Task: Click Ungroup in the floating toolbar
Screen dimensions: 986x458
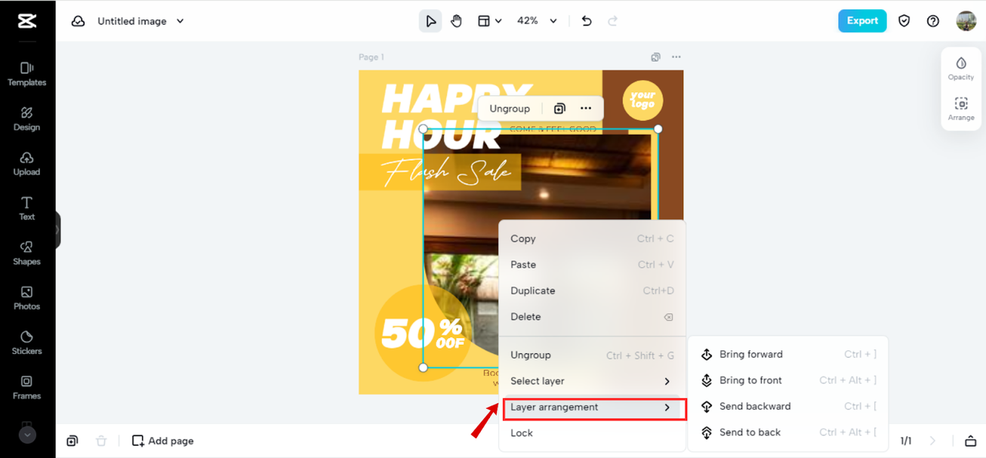Action: 509,109
